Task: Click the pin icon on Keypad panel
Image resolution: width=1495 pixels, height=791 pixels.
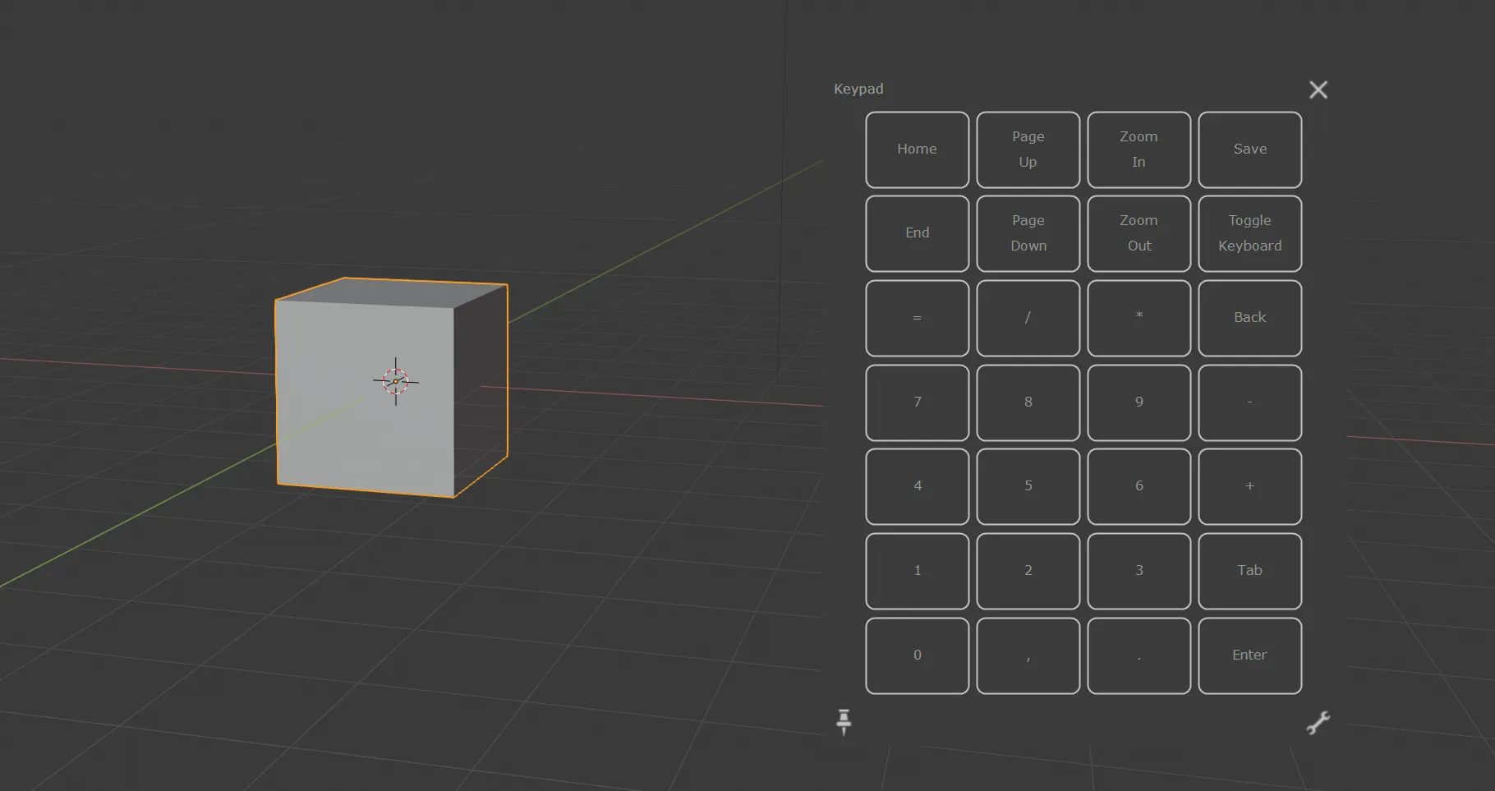Action: [844, 722]
